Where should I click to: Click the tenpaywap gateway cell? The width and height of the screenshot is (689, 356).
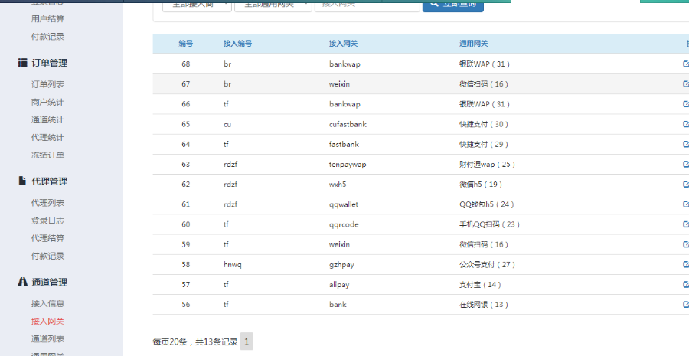pyautogui.click(x=348, y=164)
